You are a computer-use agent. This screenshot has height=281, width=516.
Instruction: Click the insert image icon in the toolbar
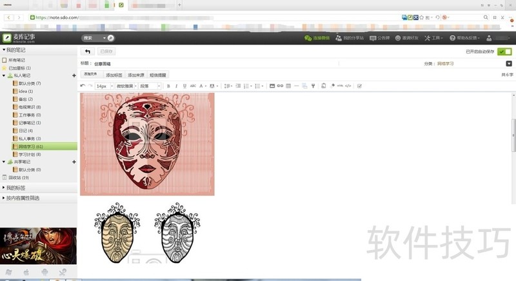tap(272, 86)
